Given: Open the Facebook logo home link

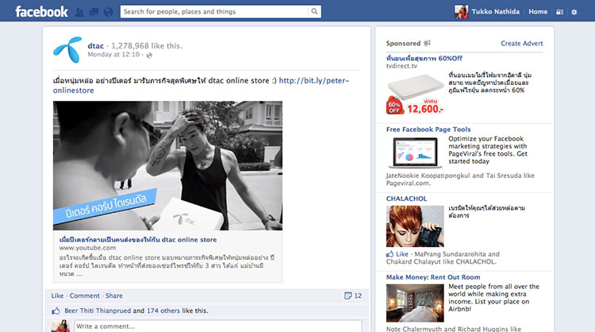Looking at the screenshot, I should tap(41, 11).
